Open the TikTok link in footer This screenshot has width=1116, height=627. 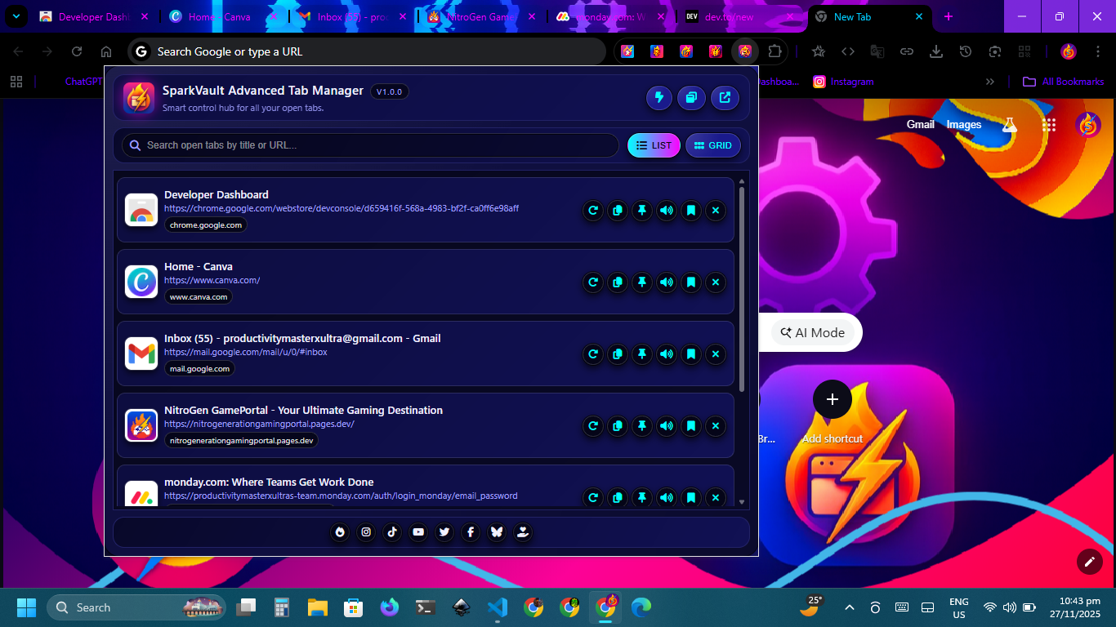pos(392,532)
